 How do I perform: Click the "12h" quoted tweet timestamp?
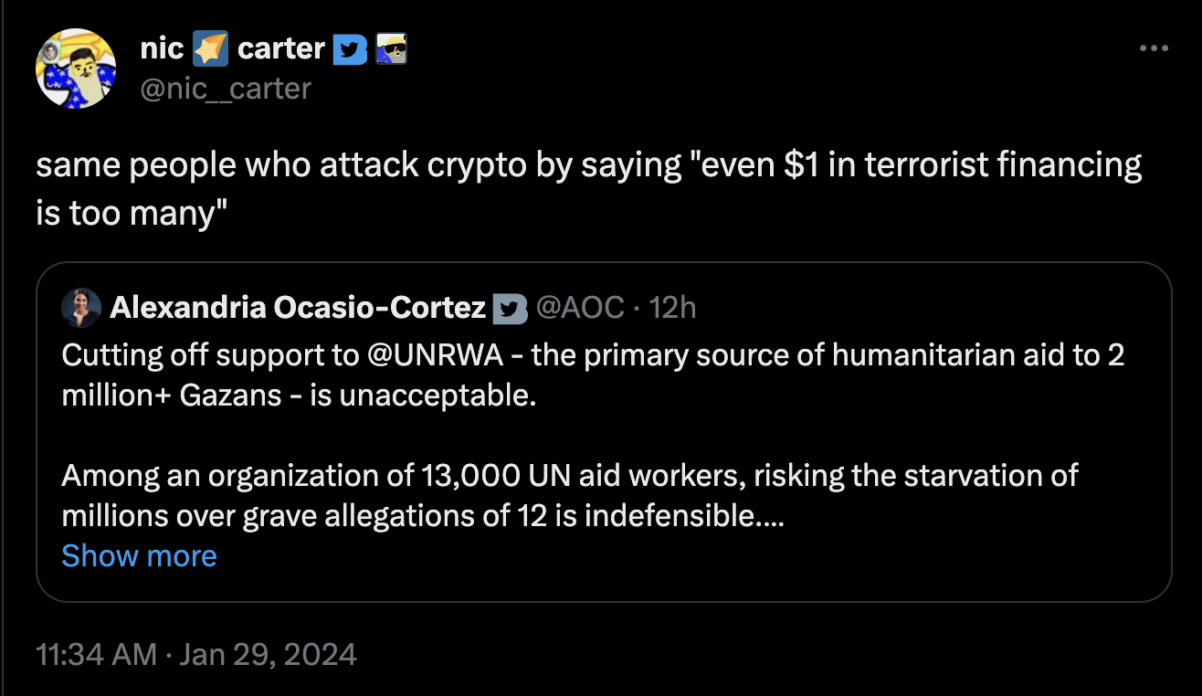[x=672, y=309]
